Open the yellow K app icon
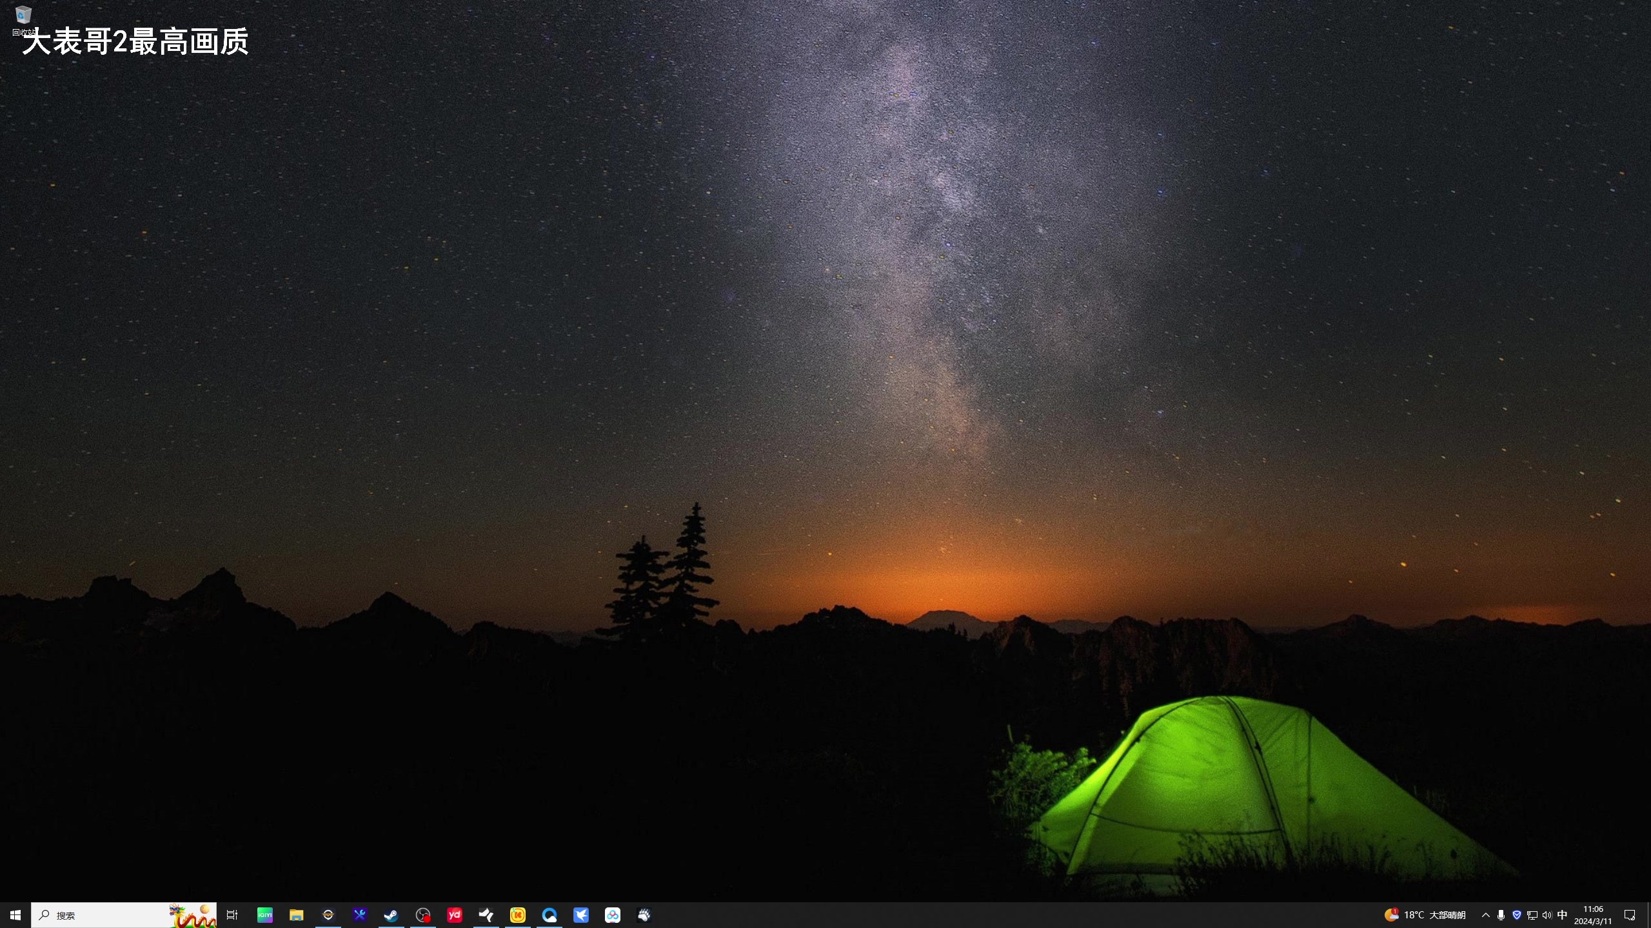The image size is (1651, 928). tap(517, 915)
